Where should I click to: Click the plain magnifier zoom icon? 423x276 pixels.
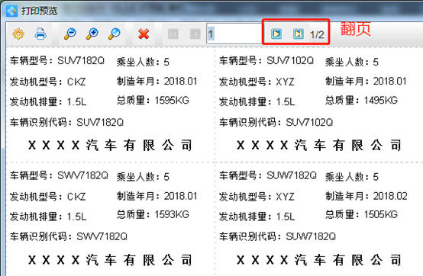point(115,34)
